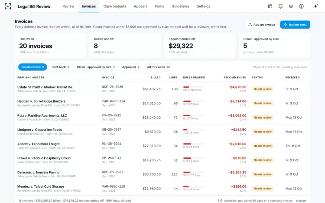Viewport: 325px width, 203px height.
Task: Click the clock icon beside the guideline note
Action: point(220,201)
